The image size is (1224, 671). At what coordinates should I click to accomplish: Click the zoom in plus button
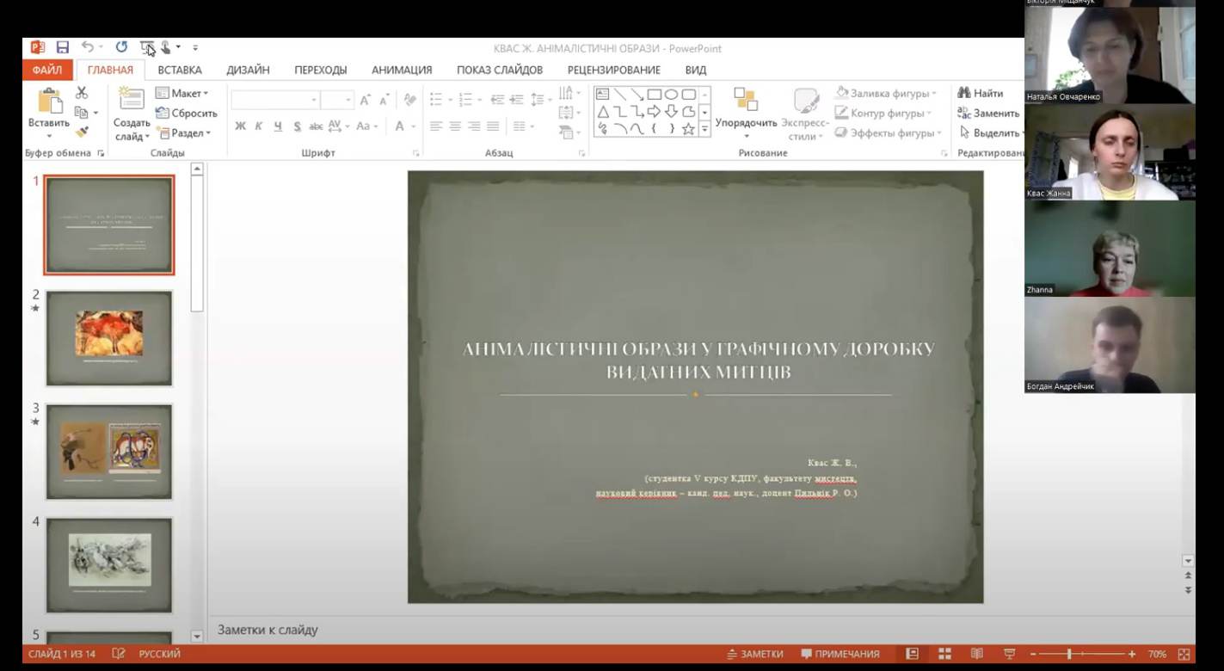[1132, 654]
